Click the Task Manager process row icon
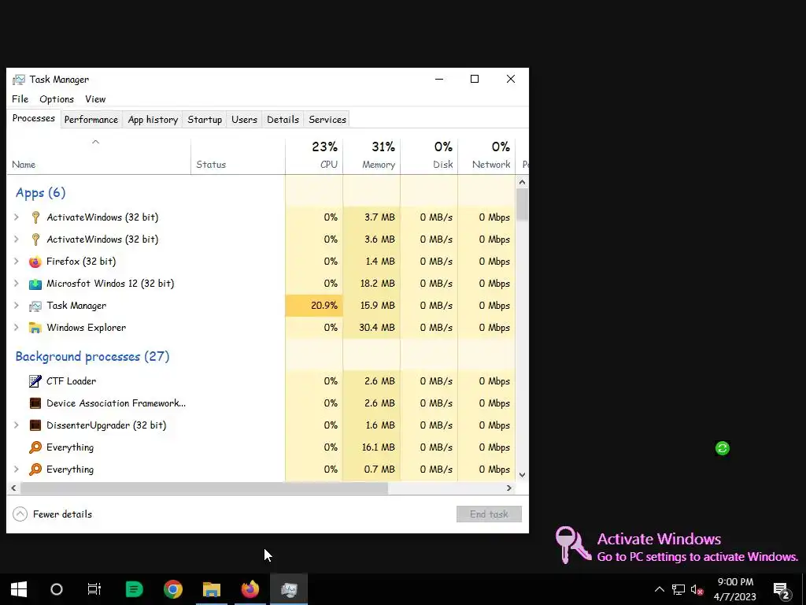806x605 pixels. [x=35, y=306]
